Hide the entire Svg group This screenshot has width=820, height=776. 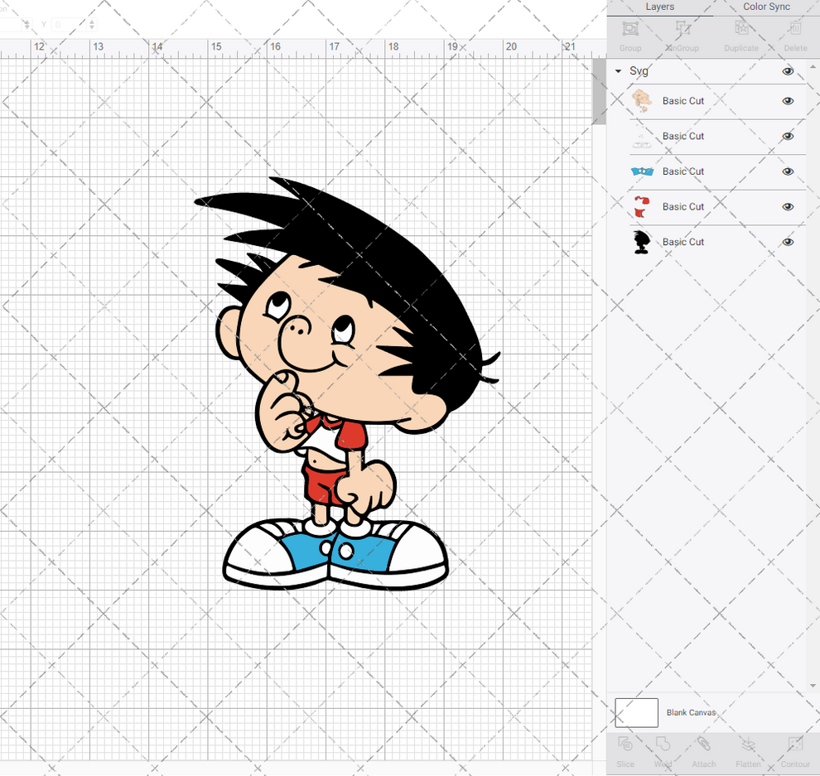click(x=789, y=71)
